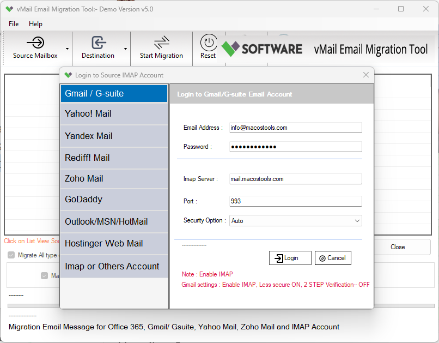Screen dimensions: 439x343
Task: Click the Cancel button
Action: [333, 258]
